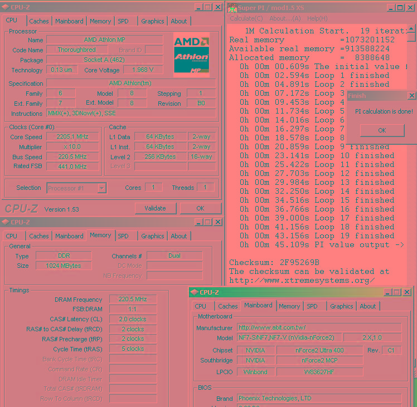Close the Finish dialog with X
This screenshot has height=407, width=417.
[x=411, y=96]
